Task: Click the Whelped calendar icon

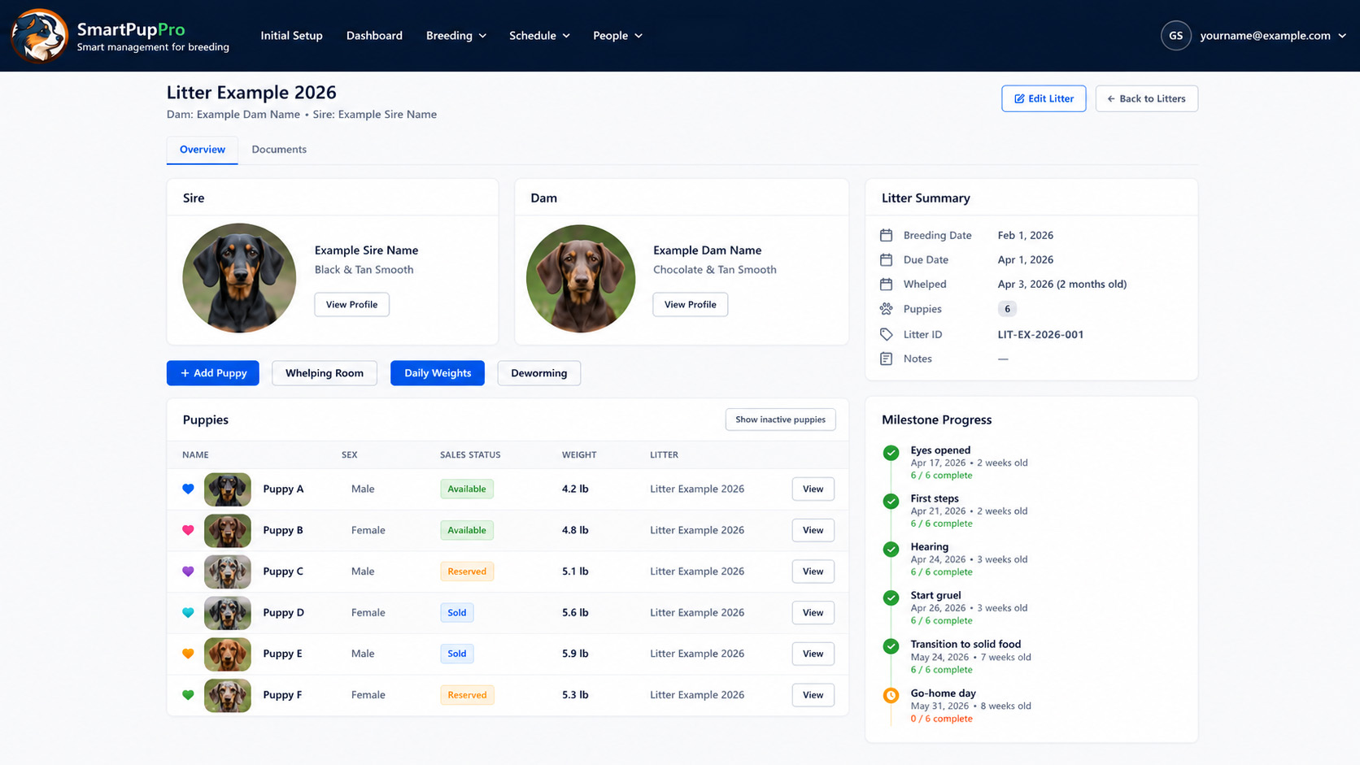Action: click(886, 284)
